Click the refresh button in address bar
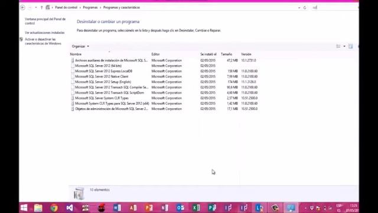378x213 pixels. (x=305, y=8)
